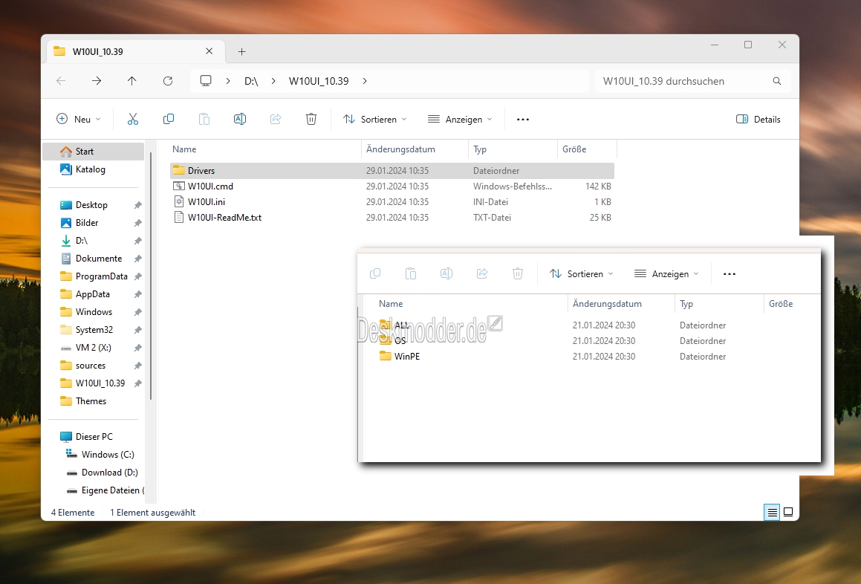
Task: Open the Neu dropdown menu
Action: pos(79,119)
